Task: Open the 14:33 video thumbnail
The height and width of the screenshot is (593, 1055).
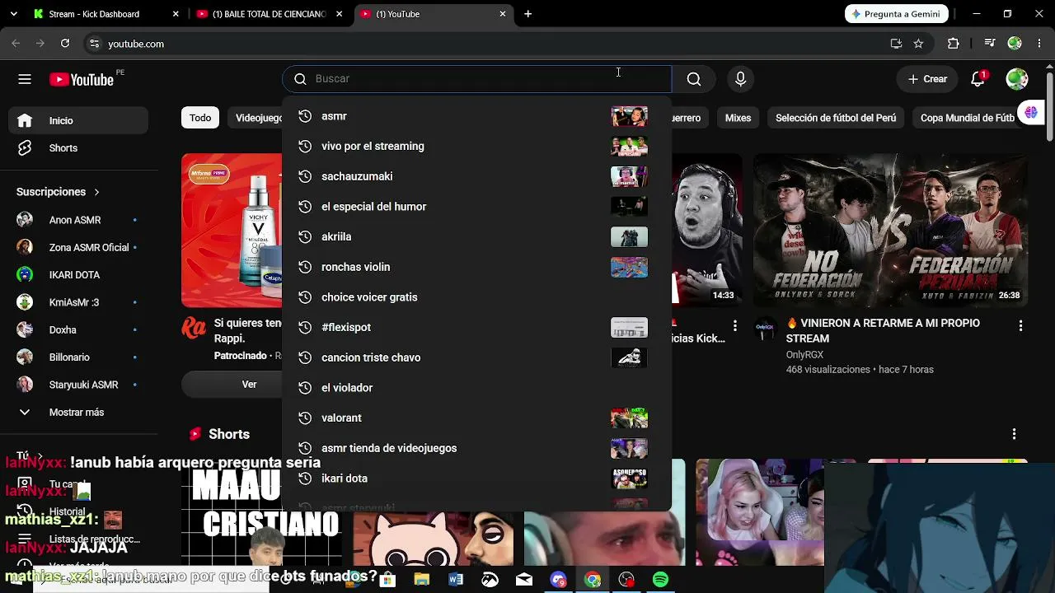Action: pyautogui.click(x=707, y=231)
